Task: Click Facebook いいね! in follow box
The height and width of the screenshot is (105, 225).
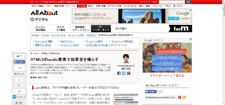Action: coord(151,92)
